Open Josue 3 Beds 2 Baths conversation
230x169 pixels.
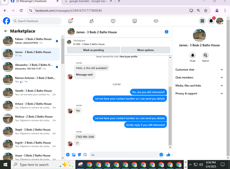(30, 156)
